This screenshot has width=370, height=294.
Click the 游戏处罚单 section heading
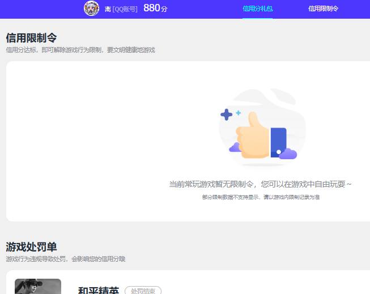pyautogui.click(x=31, y=247)
